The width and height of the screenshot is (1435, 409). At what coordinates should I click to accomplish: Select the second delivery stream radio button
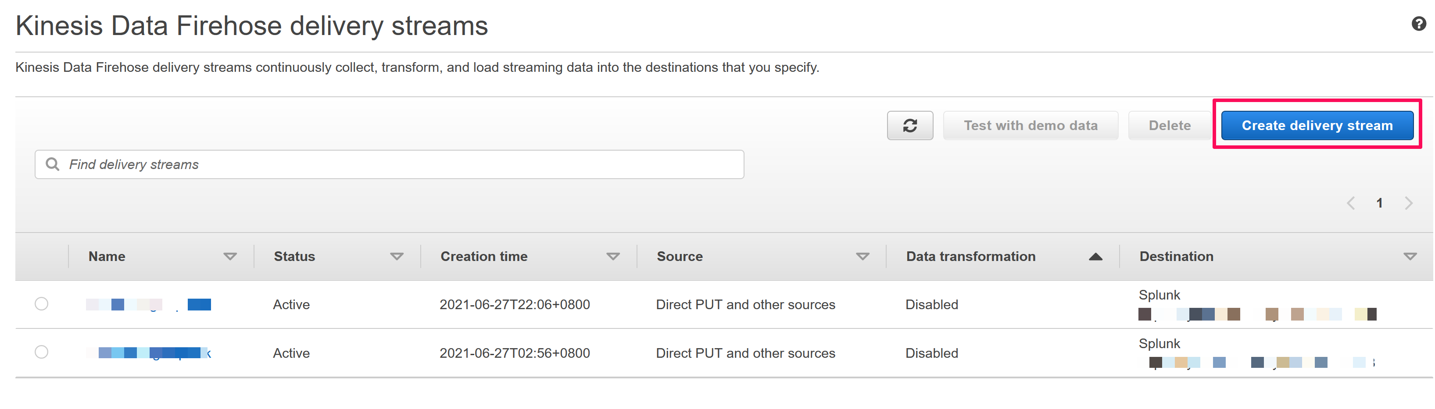[41, 353]
